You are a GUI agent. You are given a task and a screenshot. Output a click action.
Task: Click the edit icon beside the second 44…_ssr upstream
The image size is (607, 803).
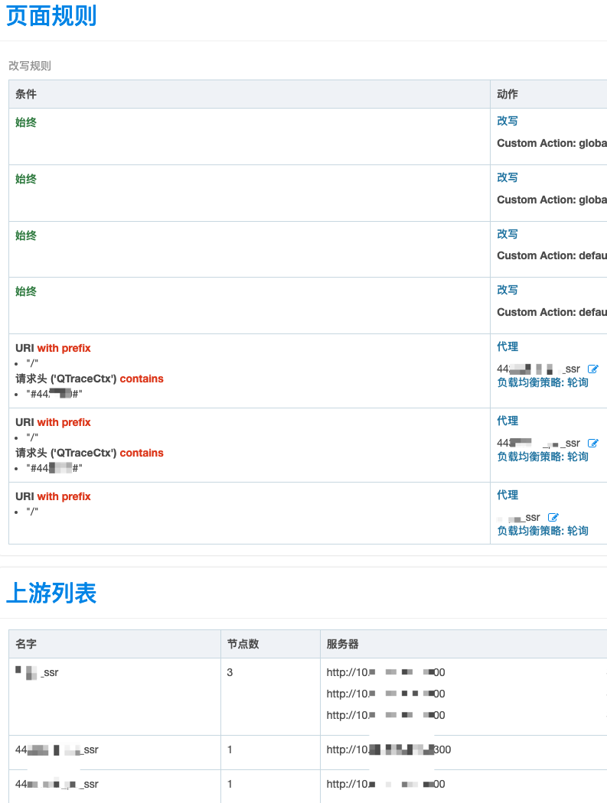593,443
